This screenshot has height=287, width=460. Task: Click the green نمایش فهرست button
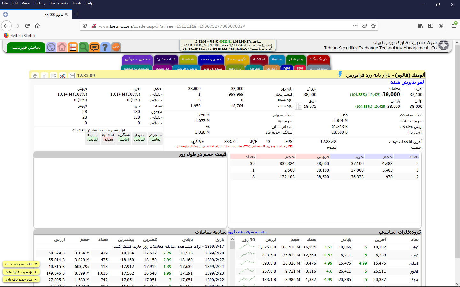pyautogui.click(x=26, y=47)
